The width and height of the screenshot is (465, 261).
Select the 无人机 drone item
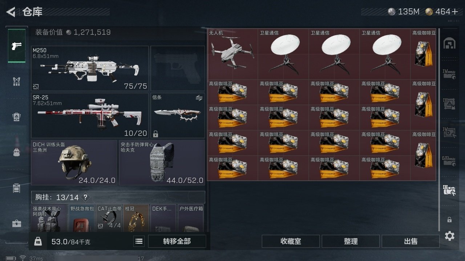(x=232, y=54)
